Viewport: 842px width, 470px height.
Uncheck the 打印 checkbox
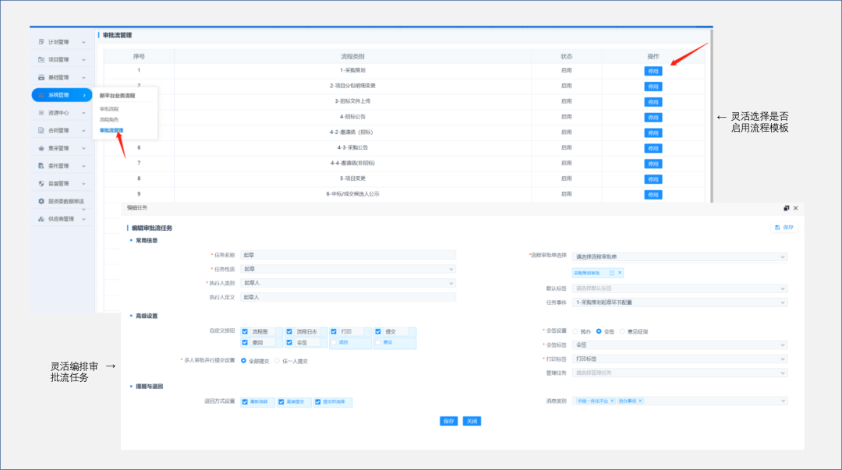click(334, 331)
